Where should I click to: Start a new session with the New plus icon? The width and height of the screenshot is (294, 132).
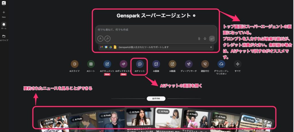(x=4, y=12)
